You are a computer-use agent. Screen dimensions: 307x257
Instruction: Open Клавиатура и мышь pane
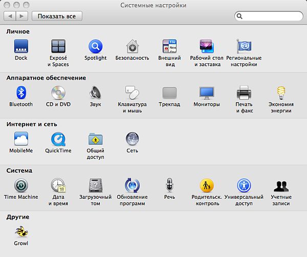tap(133, 92)
